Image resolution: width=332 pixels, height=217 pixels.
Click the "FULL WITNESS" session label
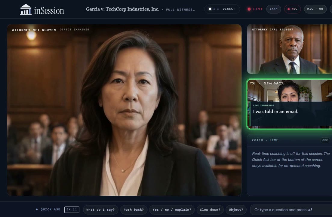[x=180, y=10]
